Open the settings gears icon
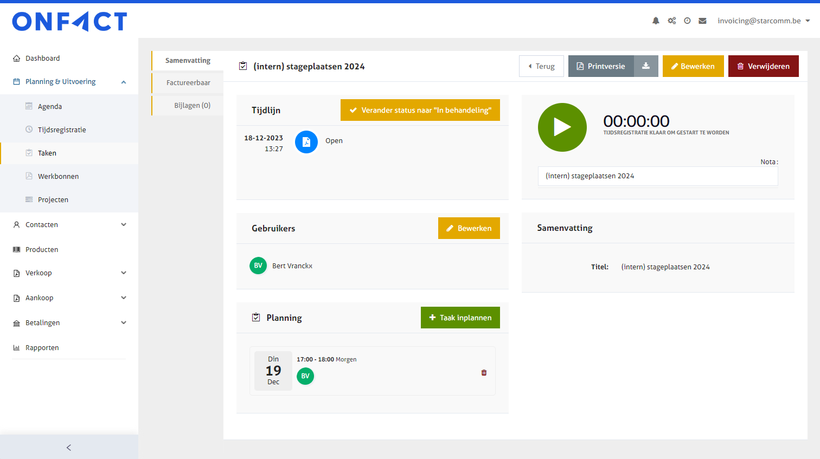Image resolution: width=820 pixels, height=459 pixels. pyautogui.click(x=671, y=21)
